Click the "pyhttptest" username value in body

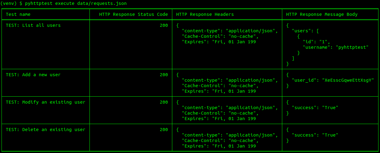coord(352,47)
